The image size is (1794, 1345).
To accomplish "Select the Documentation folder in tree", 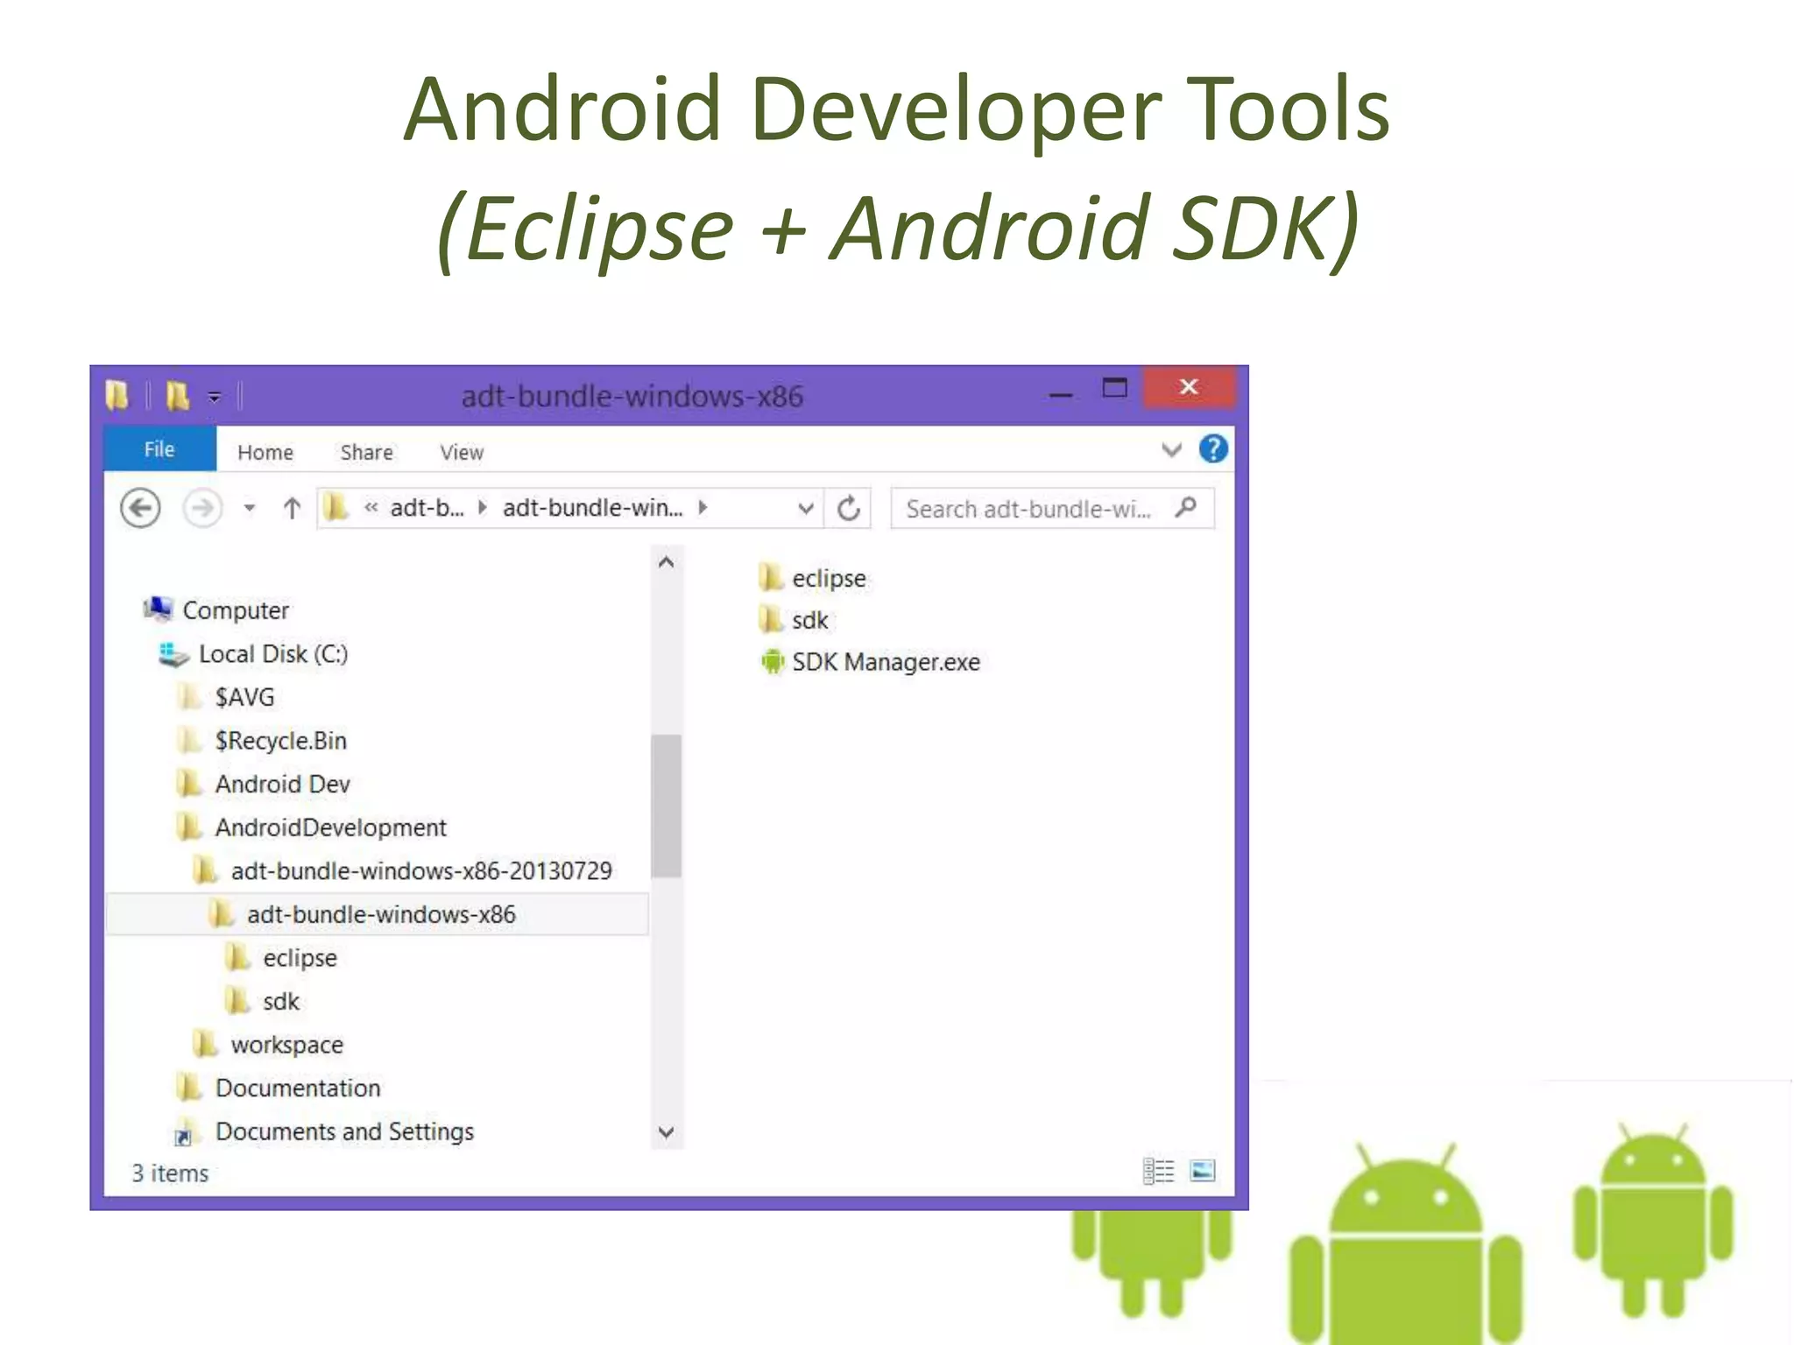I will [x=279, y=1088].
